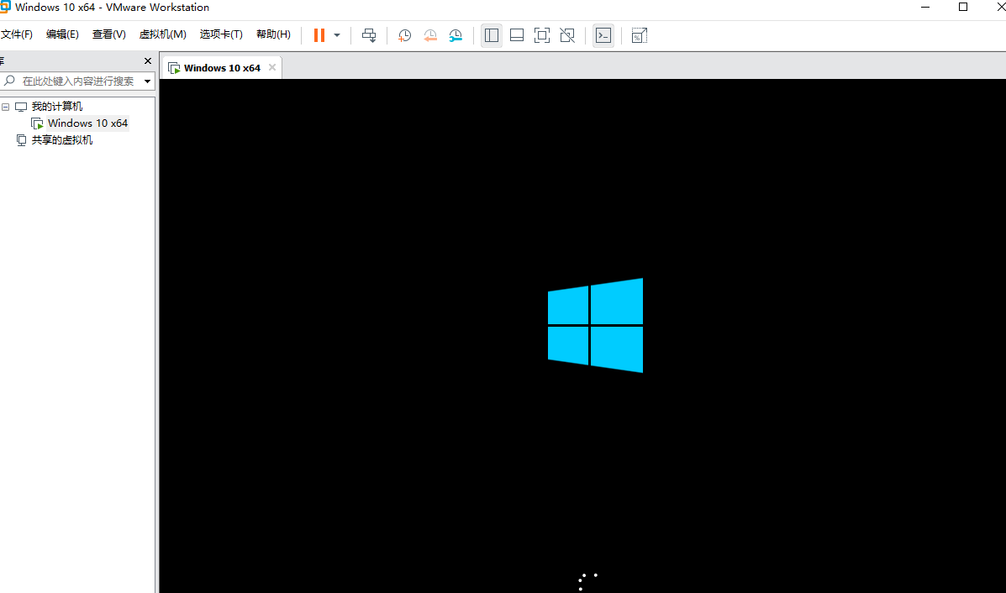Select 我的计算机 in the library tree
The height and width of the screenshot is (593, 1006).
tap(57, 107)
